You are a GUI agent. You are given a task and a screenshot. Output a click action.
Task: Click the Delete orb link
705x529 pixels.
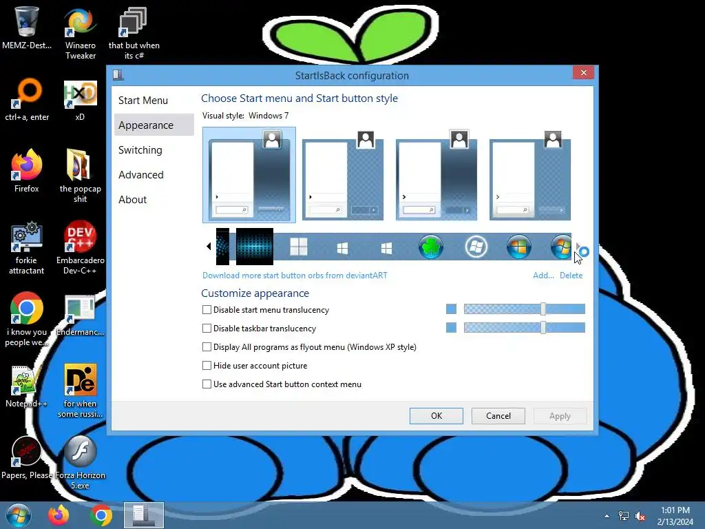pos(571,276)
